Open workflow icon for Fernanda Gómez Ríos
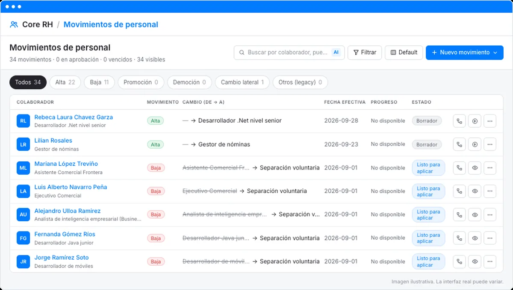Image resolution: width=513 pixels, height=290 pixels. (460, 238)
